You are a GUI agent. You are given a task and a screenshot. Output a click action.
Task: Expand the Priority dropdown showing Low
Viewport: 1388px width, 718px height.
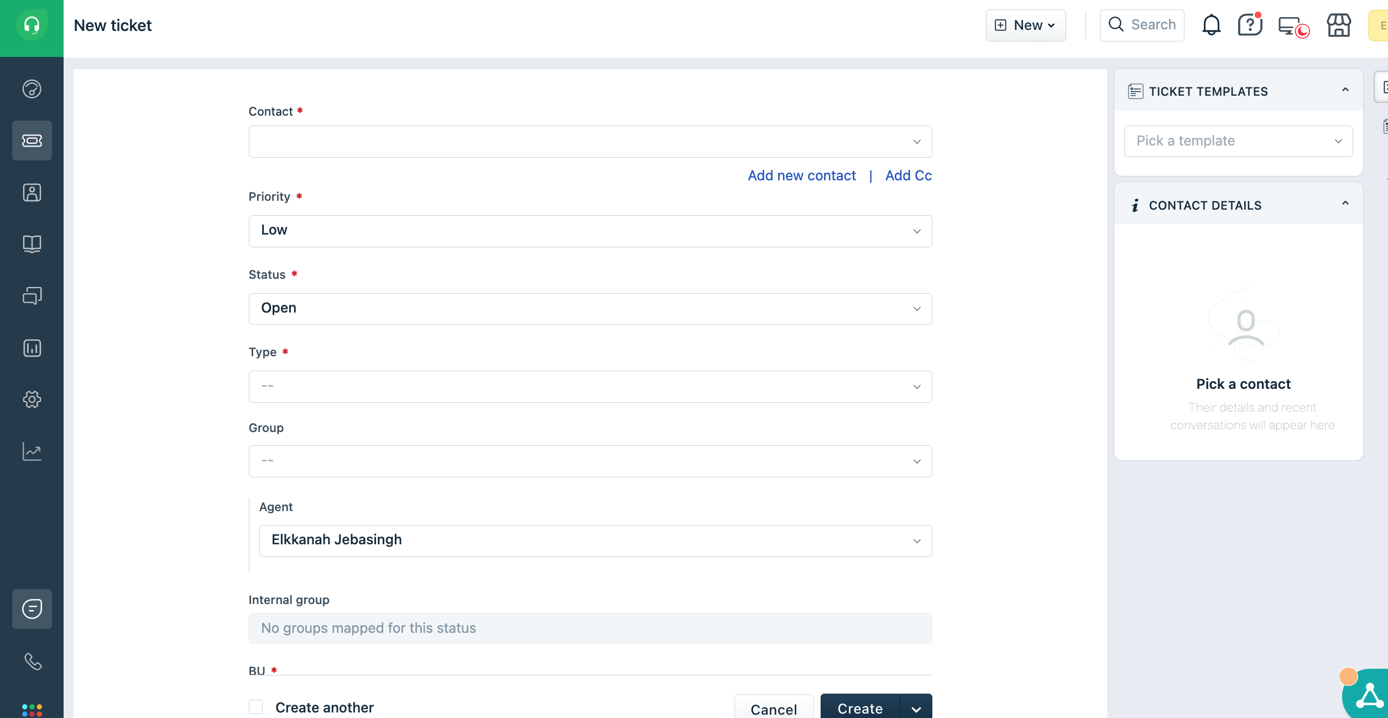click(590, 231)
